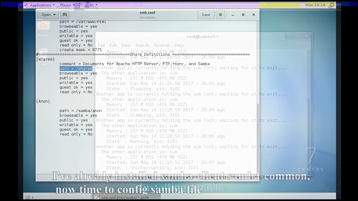Viewport: 358px width, 201px height.
Task: Expand the Open recent files dropdown arrow
Action: tap(54, 15)
